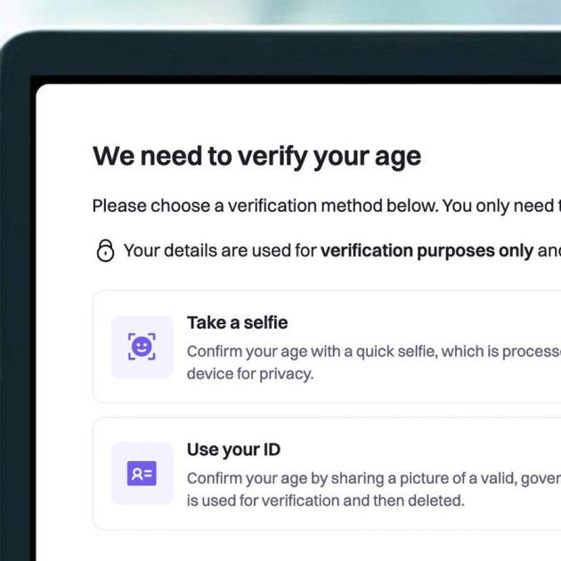Click the selfie face scan icon
The image size is (561, 561).
coord(142,346)
